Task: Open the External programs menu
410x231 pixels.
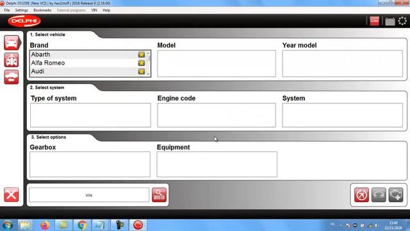Action: pos(71,10)
